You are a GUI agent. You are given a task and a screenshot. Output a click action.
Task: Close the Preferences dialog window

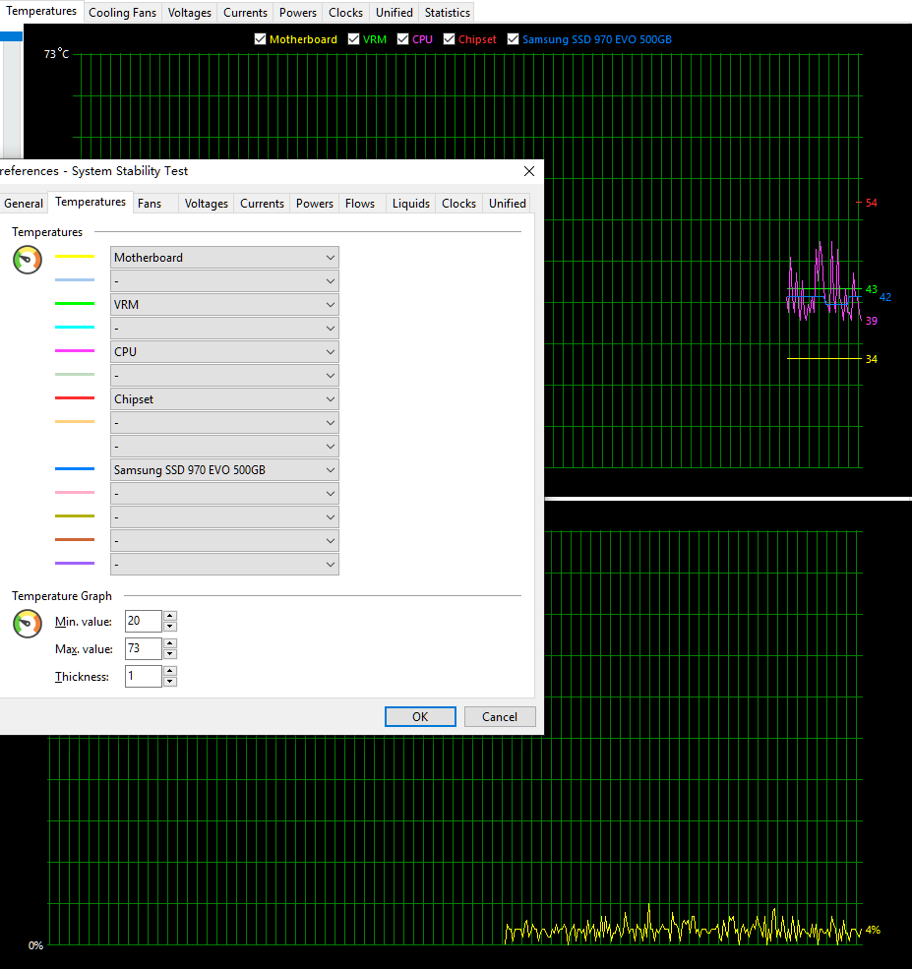point(529,171)
